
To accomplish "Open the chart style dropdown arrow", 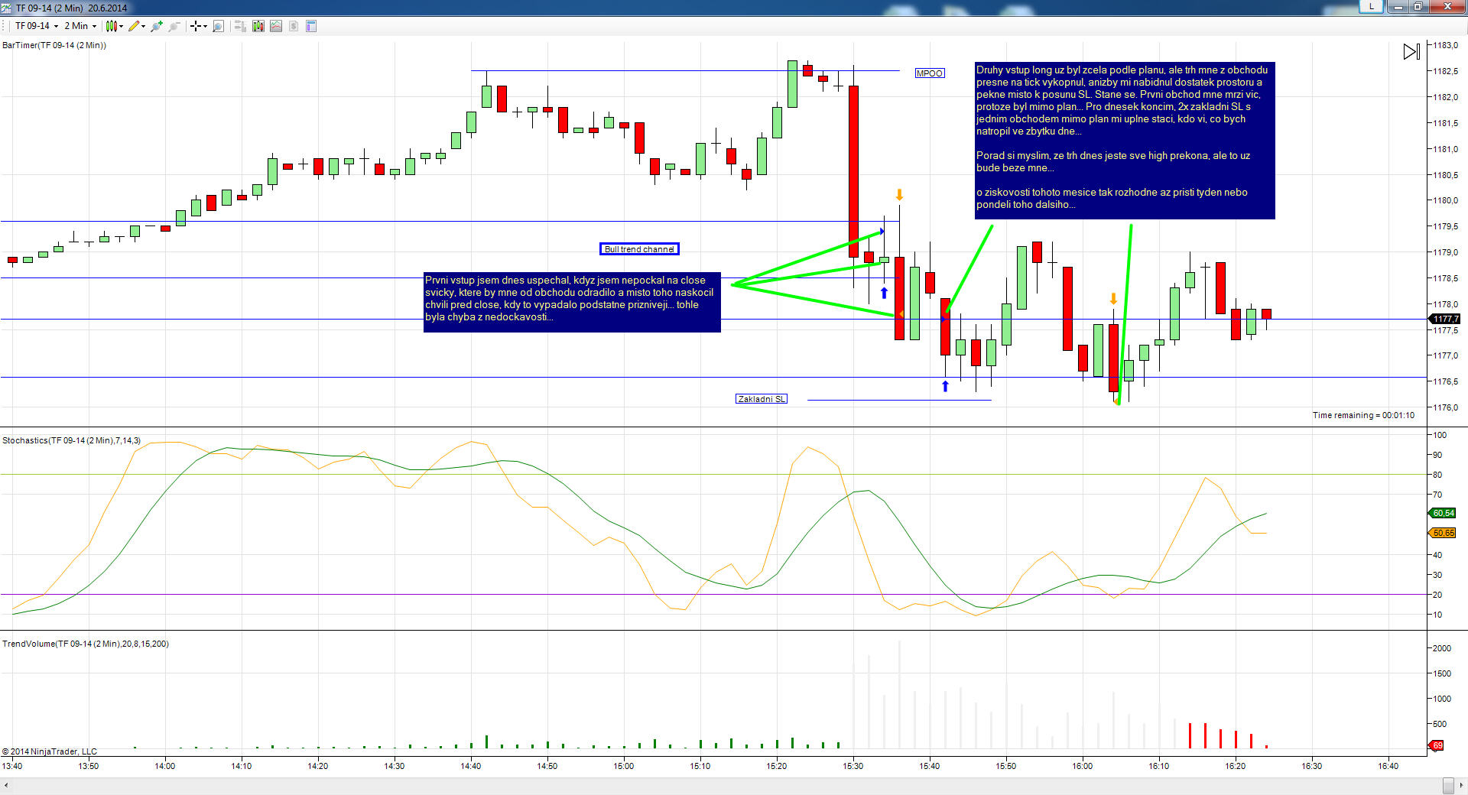I will click(x=121, y=27).
